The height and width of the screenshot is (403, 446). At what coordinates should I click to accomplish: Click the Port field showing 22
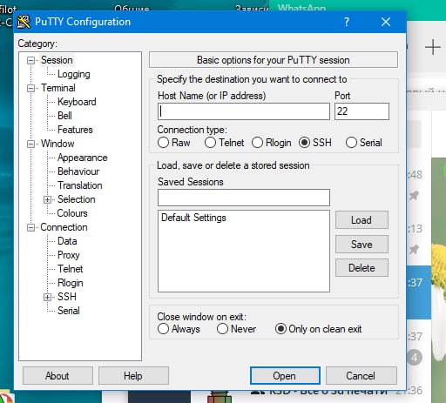[362, 111]
